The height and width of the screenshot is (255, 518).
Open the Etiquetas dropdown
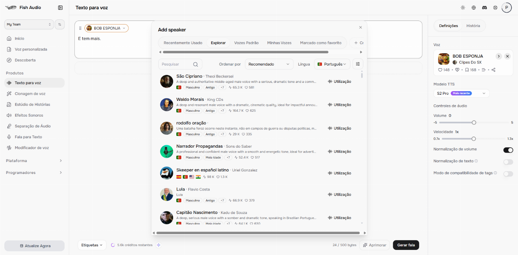pos(92,245)
